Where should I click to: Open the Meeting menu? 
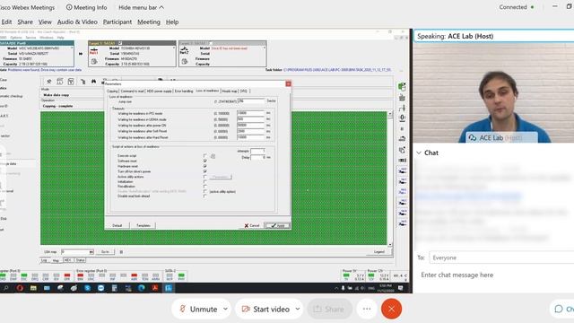(x=149, y=22)
